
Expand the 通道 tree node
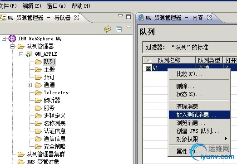30,85
